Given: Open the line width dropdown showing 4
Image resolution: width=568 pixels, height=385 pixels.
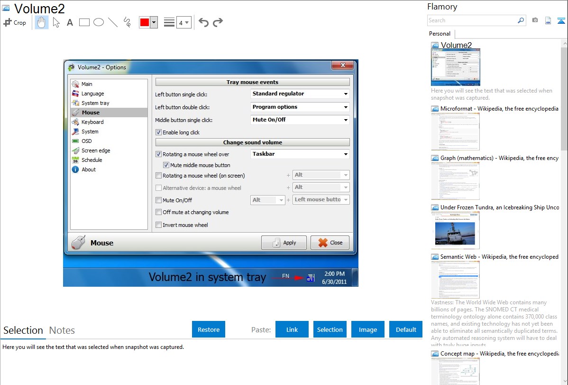Looking at the screenshot, I should click(183, 22).
